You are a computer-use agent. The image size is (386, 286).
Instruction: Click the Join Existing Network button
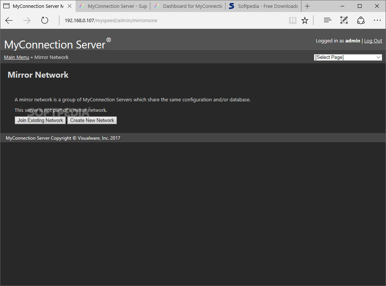coord(40,120)
